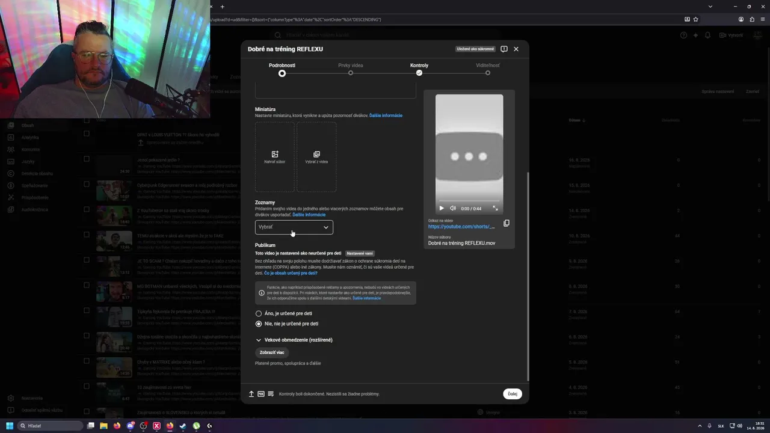The width and height of the screenshot is (770, 433).
Task: Open the Firefox application menu
Action: coord(763,19)
